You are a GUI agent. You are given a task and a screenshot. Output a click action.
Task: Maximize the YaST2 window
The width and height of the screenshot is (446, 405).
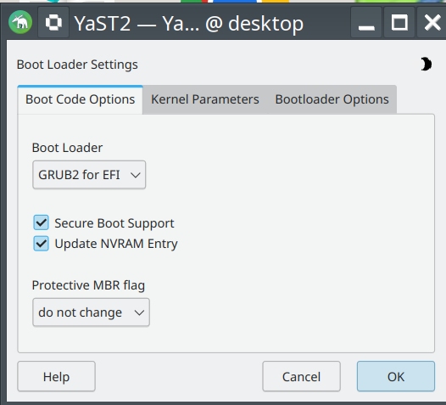[399, 22]
